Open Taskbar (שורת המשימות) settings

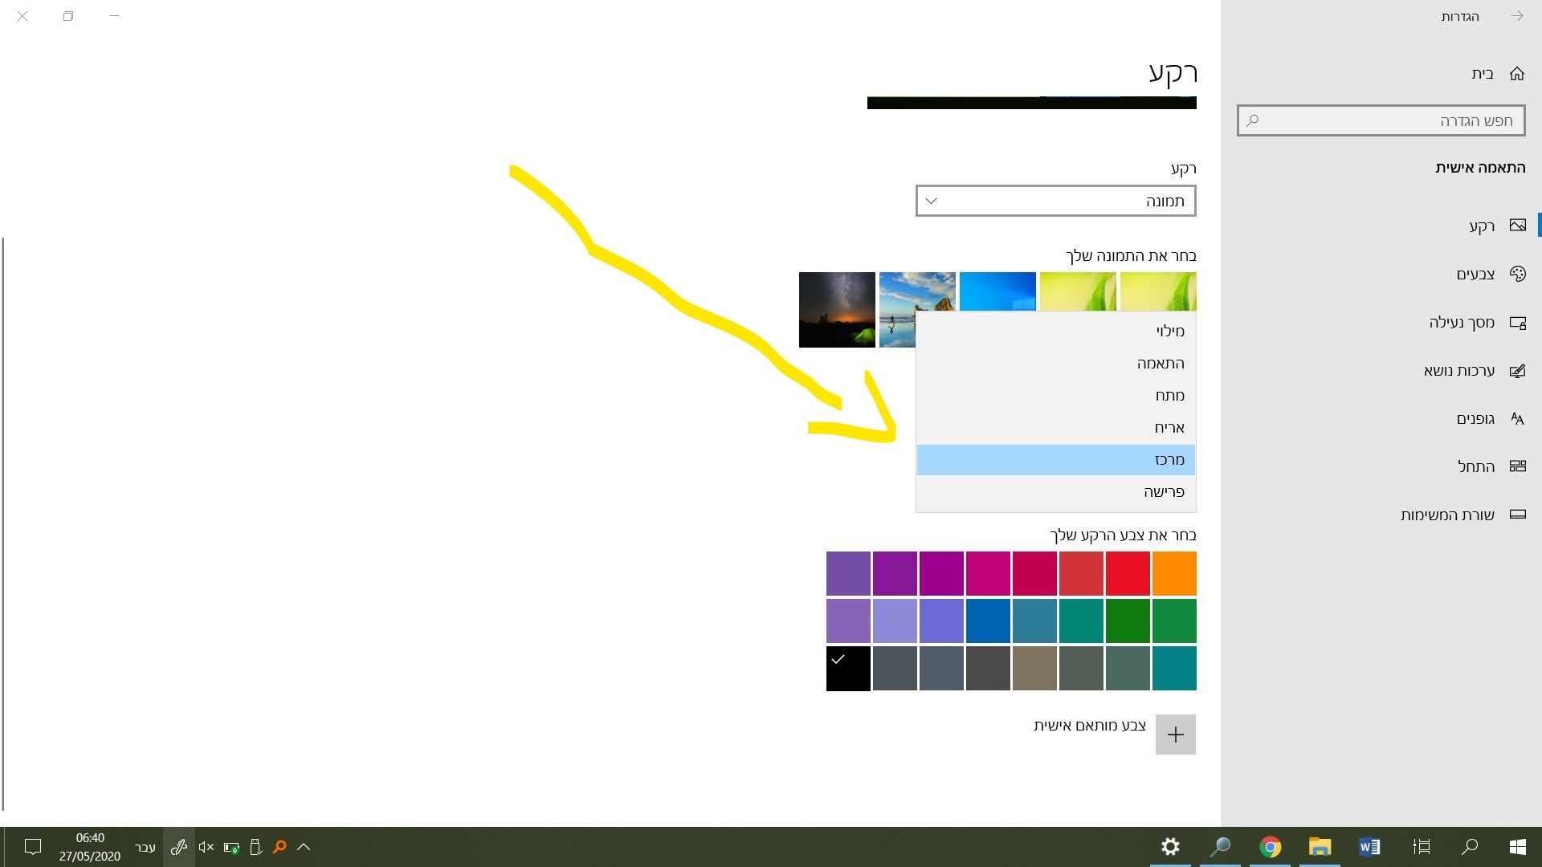click(x=1447, y=515)
